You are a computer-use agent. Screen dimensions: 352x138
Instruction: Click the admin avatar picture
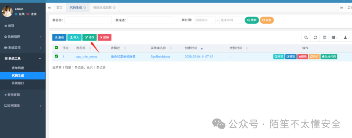pyautogui.click(x=7, y=11)
